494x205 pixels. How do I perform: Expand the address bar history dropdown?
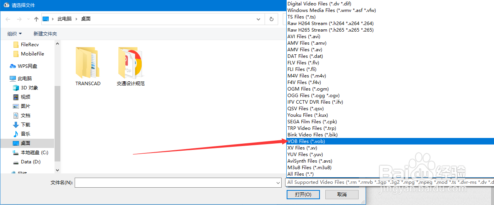[x=259, y=19]
